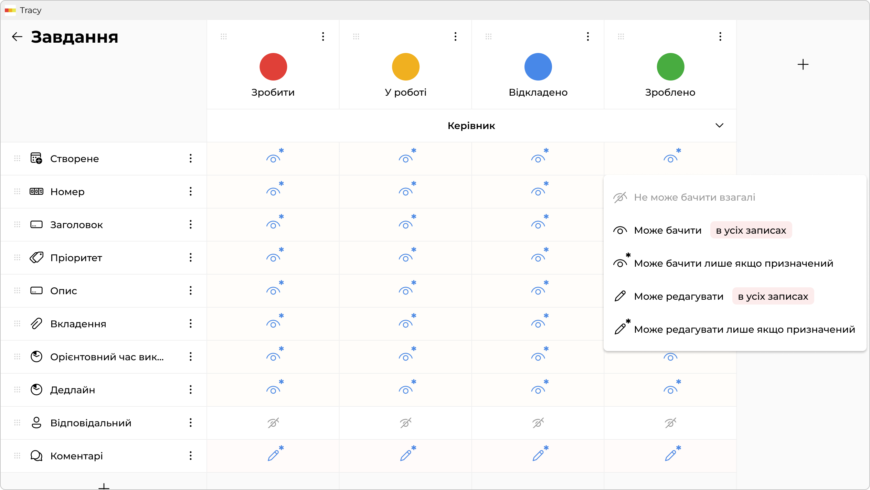870x490 pixels.
Task: Click the Відповідальний person icon
Action: [36, 423]
